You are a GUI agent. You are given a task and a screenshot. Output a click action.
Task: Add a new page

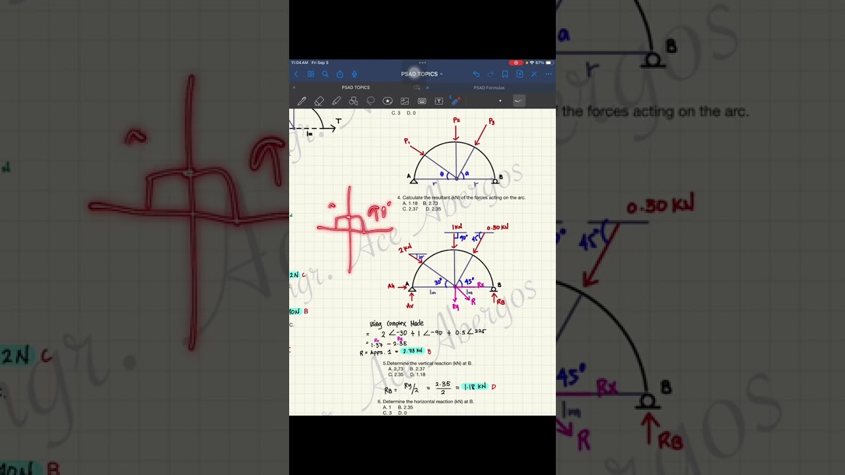coord(520,74)
